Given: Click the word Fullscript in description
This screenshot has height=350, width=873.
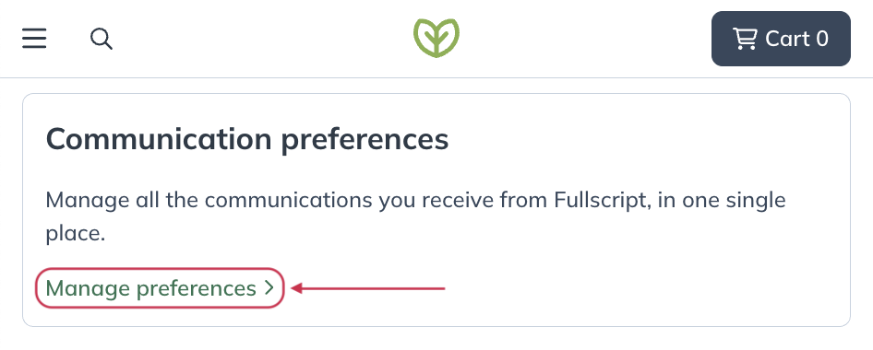Looking at the screenshot, I should click(x=603, y=200).
